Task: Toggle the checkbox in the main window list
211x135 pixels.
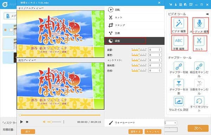Action: pos(11,30)
